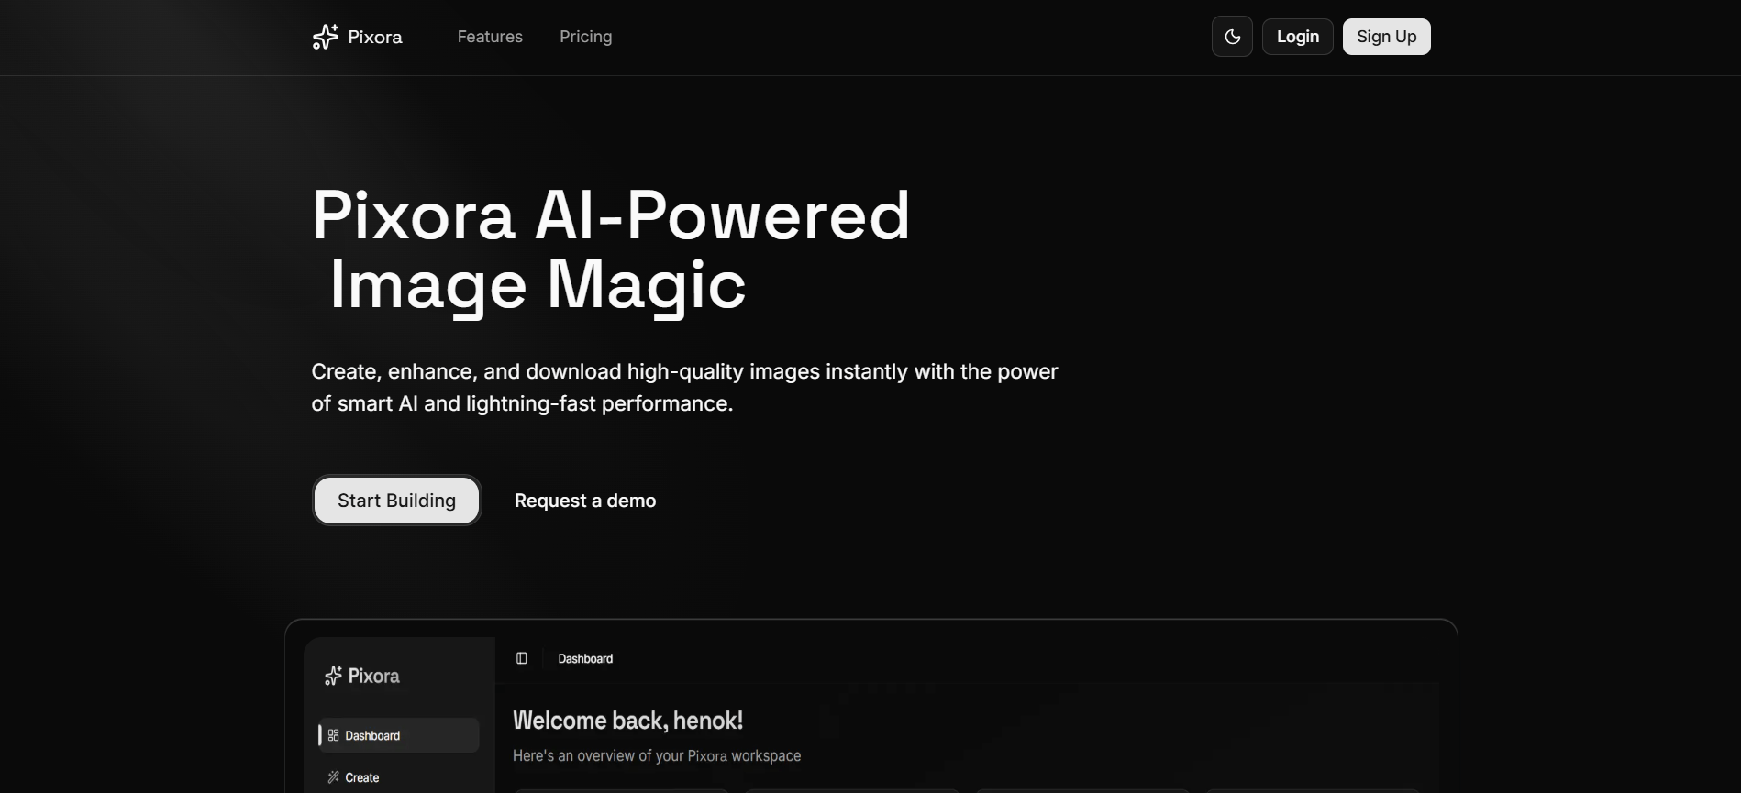Select the Dashboard label in the sidebar
This screenshot has width=1741, height=793.
coord(372,735)
